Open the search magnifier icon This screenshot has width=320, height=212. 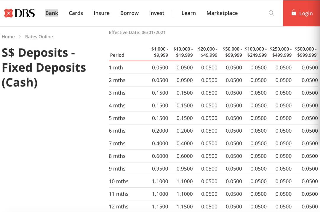coord(271,13)
